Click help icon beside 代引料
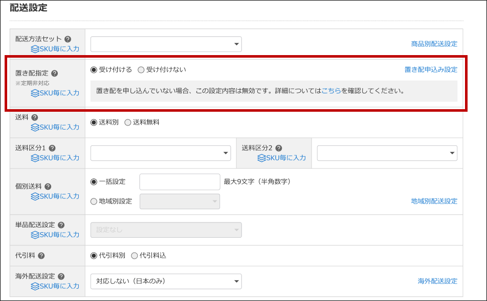Viewport: 487px width, 301px height. click(x=41, y=256)
